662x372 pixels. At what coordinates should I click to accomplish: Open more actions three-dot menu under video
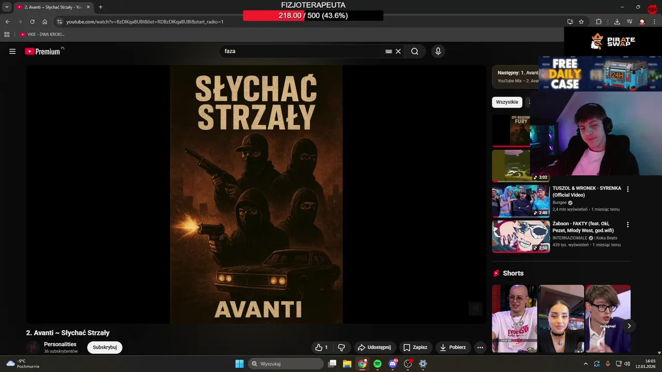480,347
